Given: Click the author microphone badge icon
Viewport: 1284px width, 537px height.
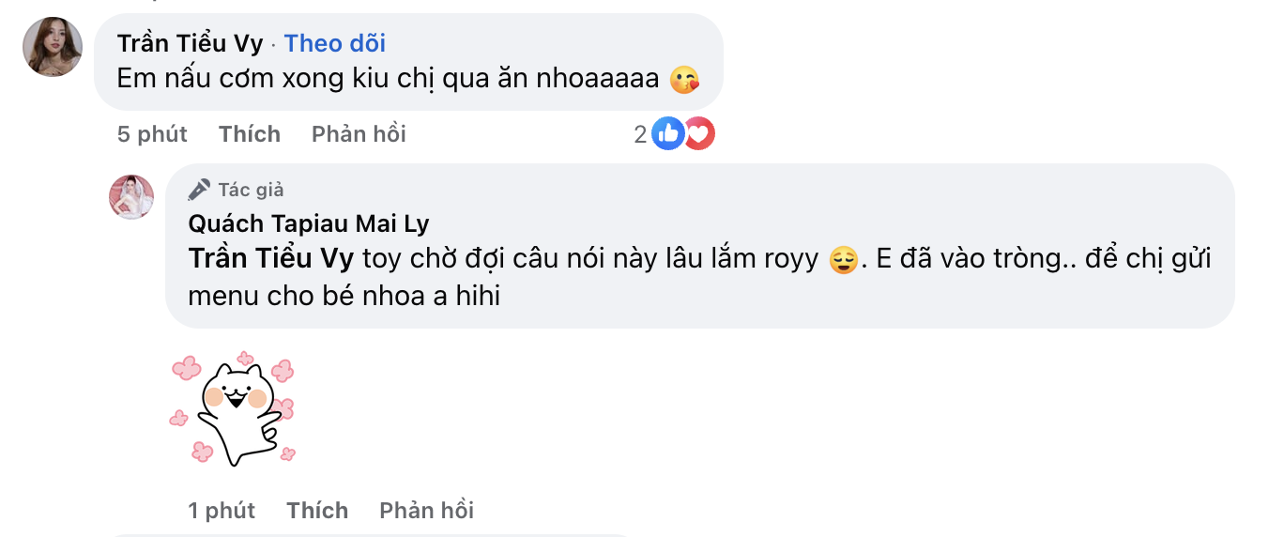Looking at the screenshot, I should (x=199, y=190).
